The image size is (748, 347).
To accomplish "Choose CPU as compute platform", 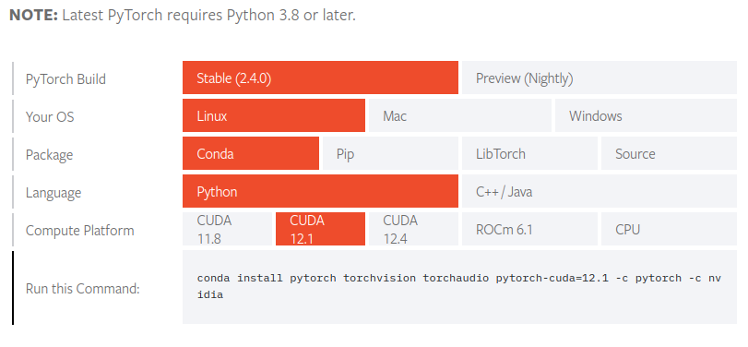I will pos(669,229).
